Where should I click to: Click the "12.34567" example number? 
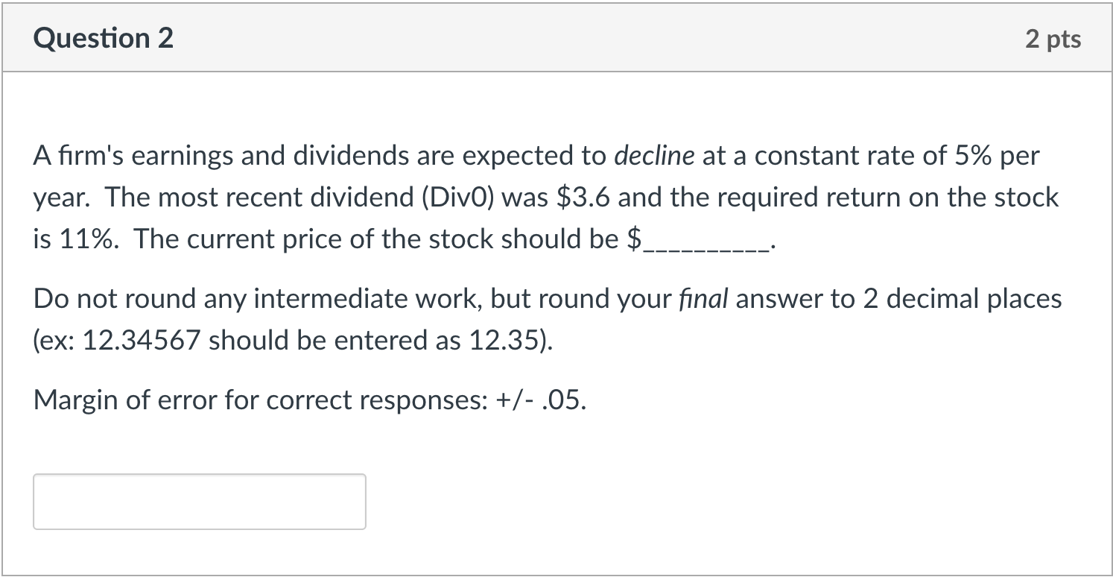(x=142, y=341)
